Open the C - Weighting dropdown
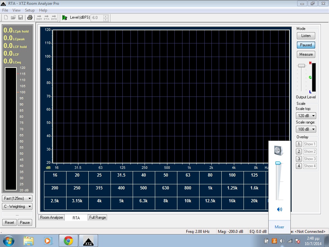The height and width of the screenshot is (247, 329). pyautogui.click(x=17, y=206)
